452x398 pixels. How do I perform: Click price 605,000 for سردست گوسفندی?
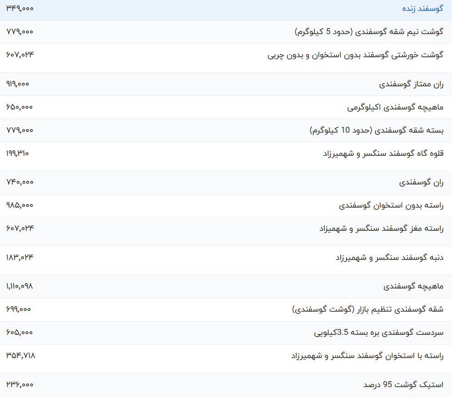click(19, 332)
